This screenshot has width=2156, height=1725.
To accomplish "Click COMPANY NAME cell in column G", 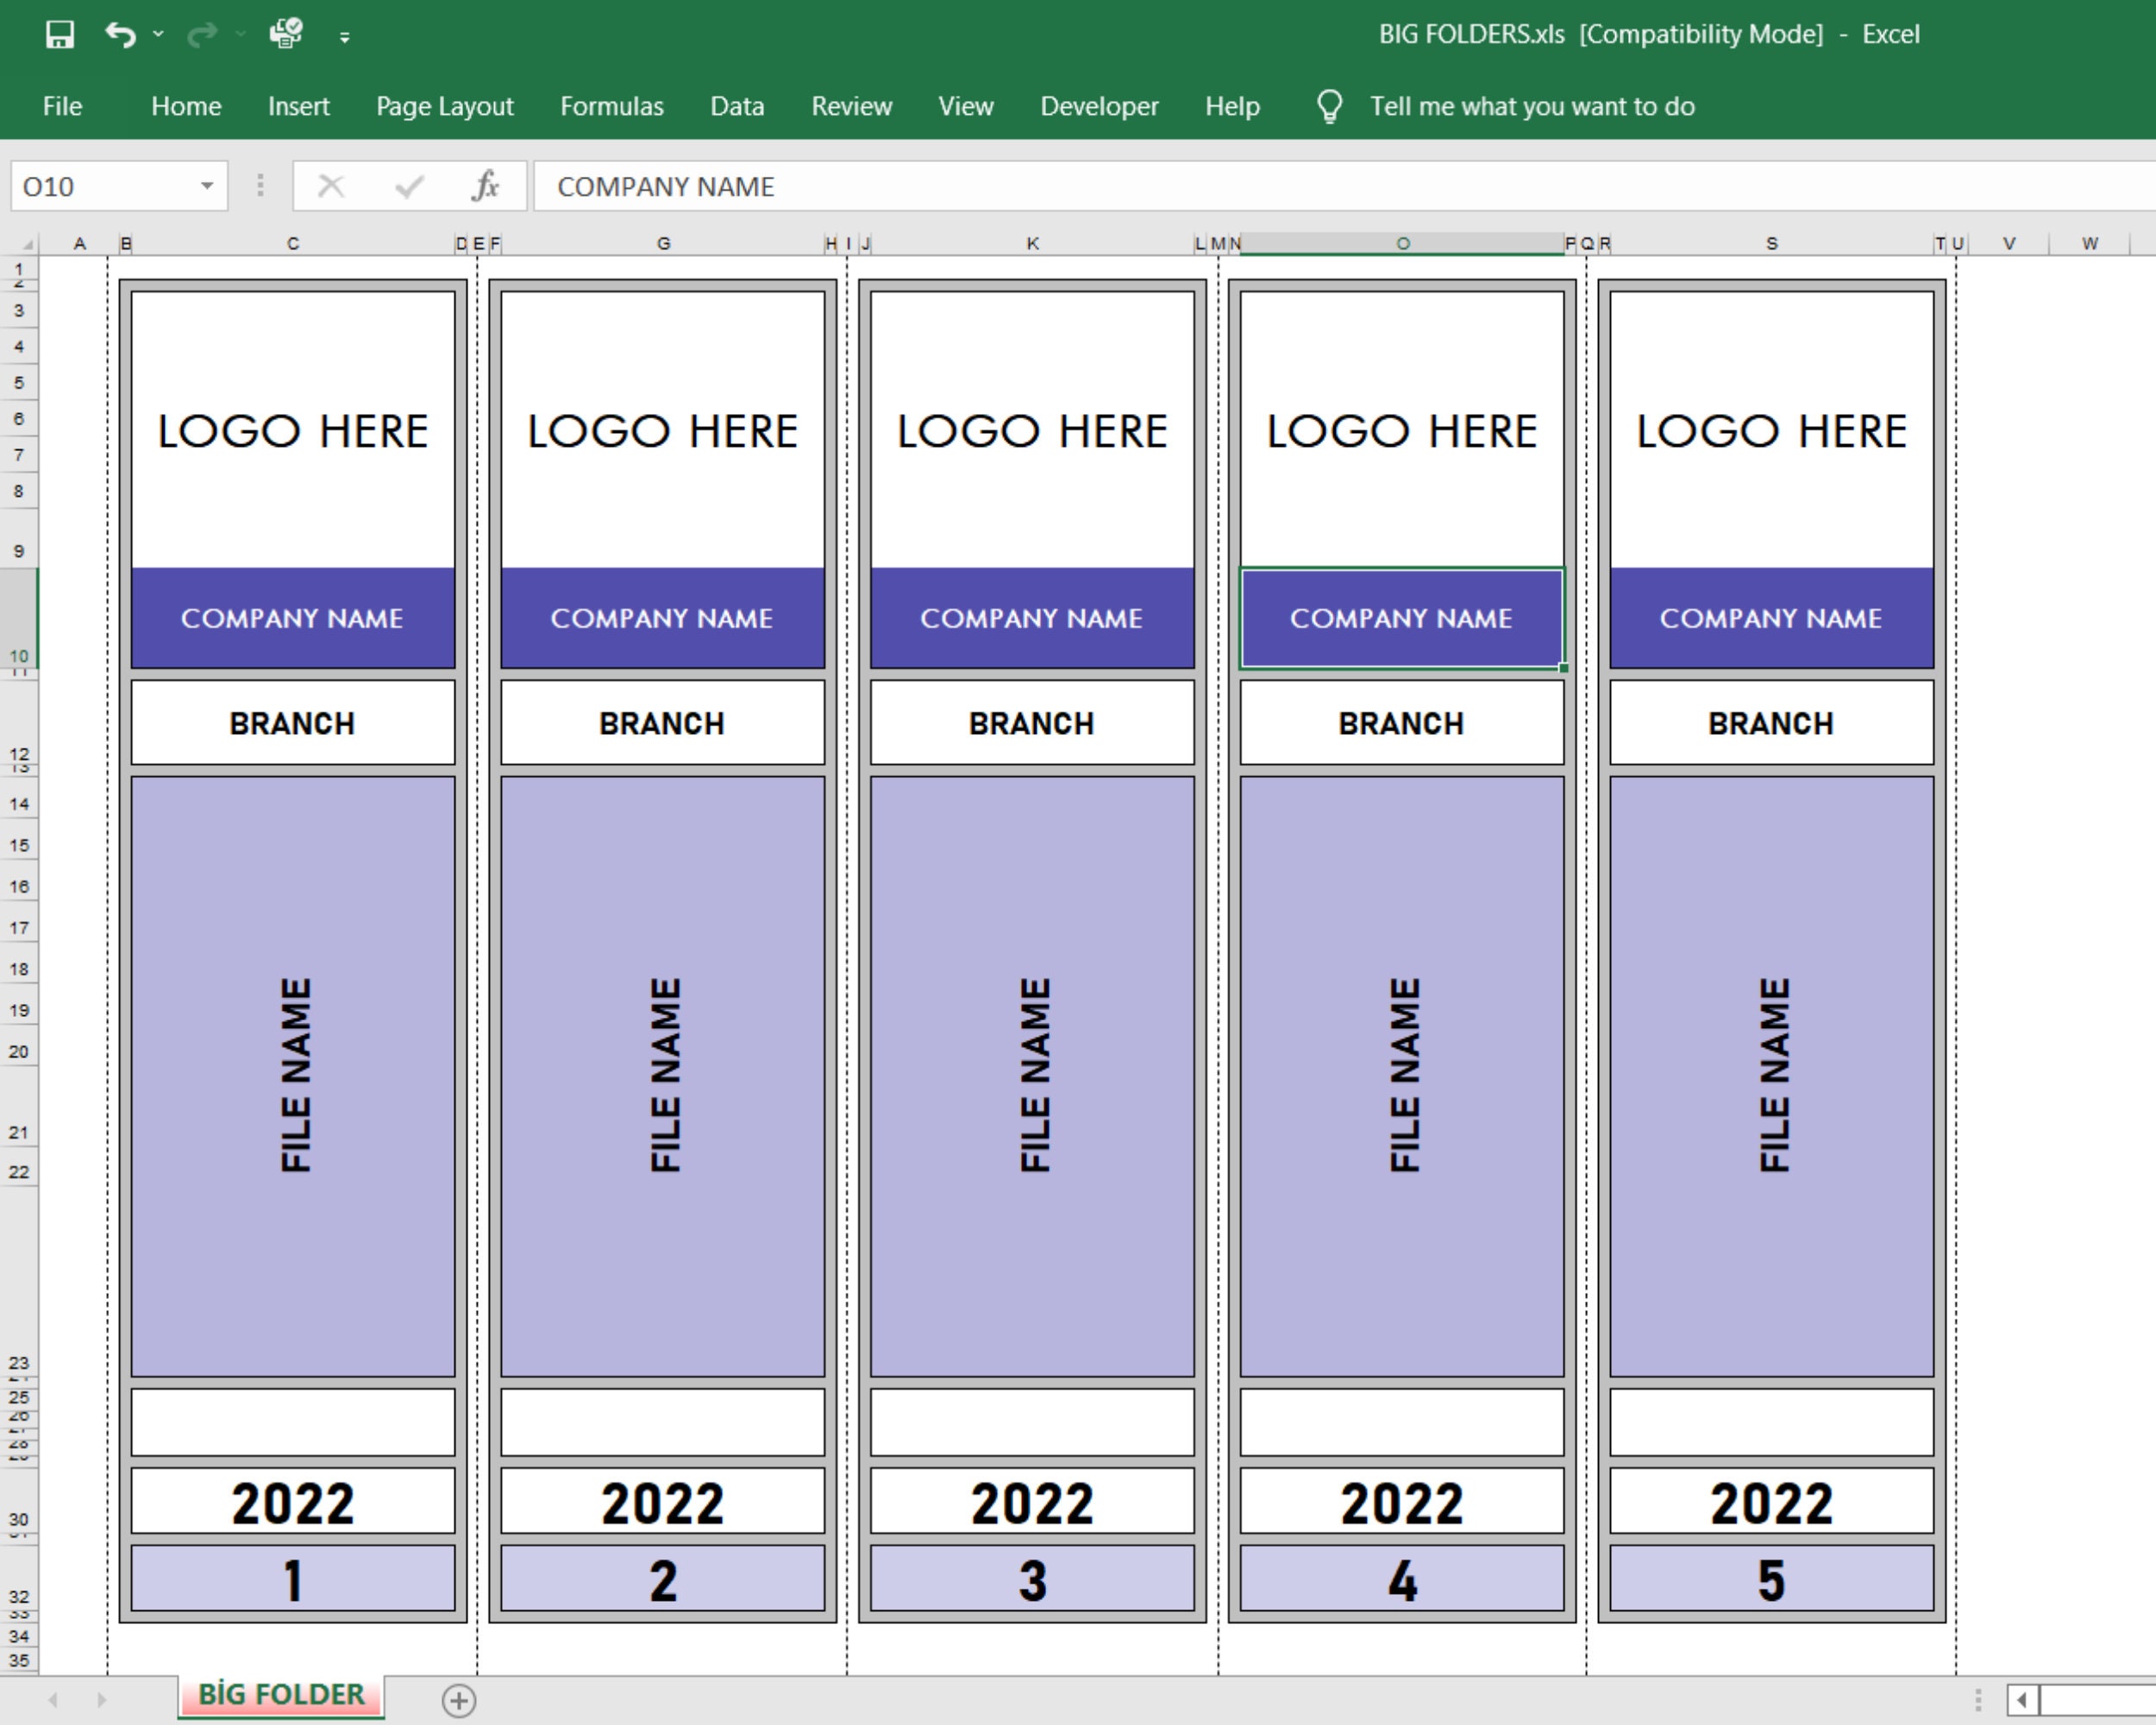I will point(663,618).
